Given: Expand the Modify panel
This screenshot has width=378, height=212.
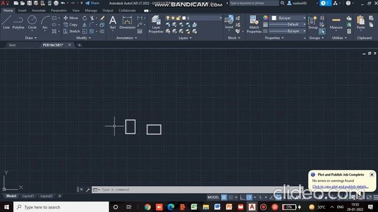Looking at the screenshot, I should 84,38.
